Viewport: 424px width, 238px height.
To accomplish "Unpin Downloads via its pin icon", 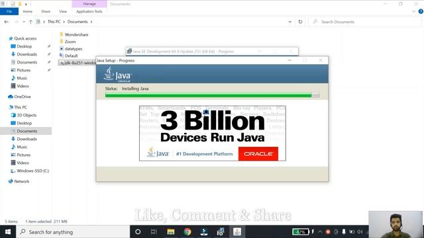I will (49, 54).
